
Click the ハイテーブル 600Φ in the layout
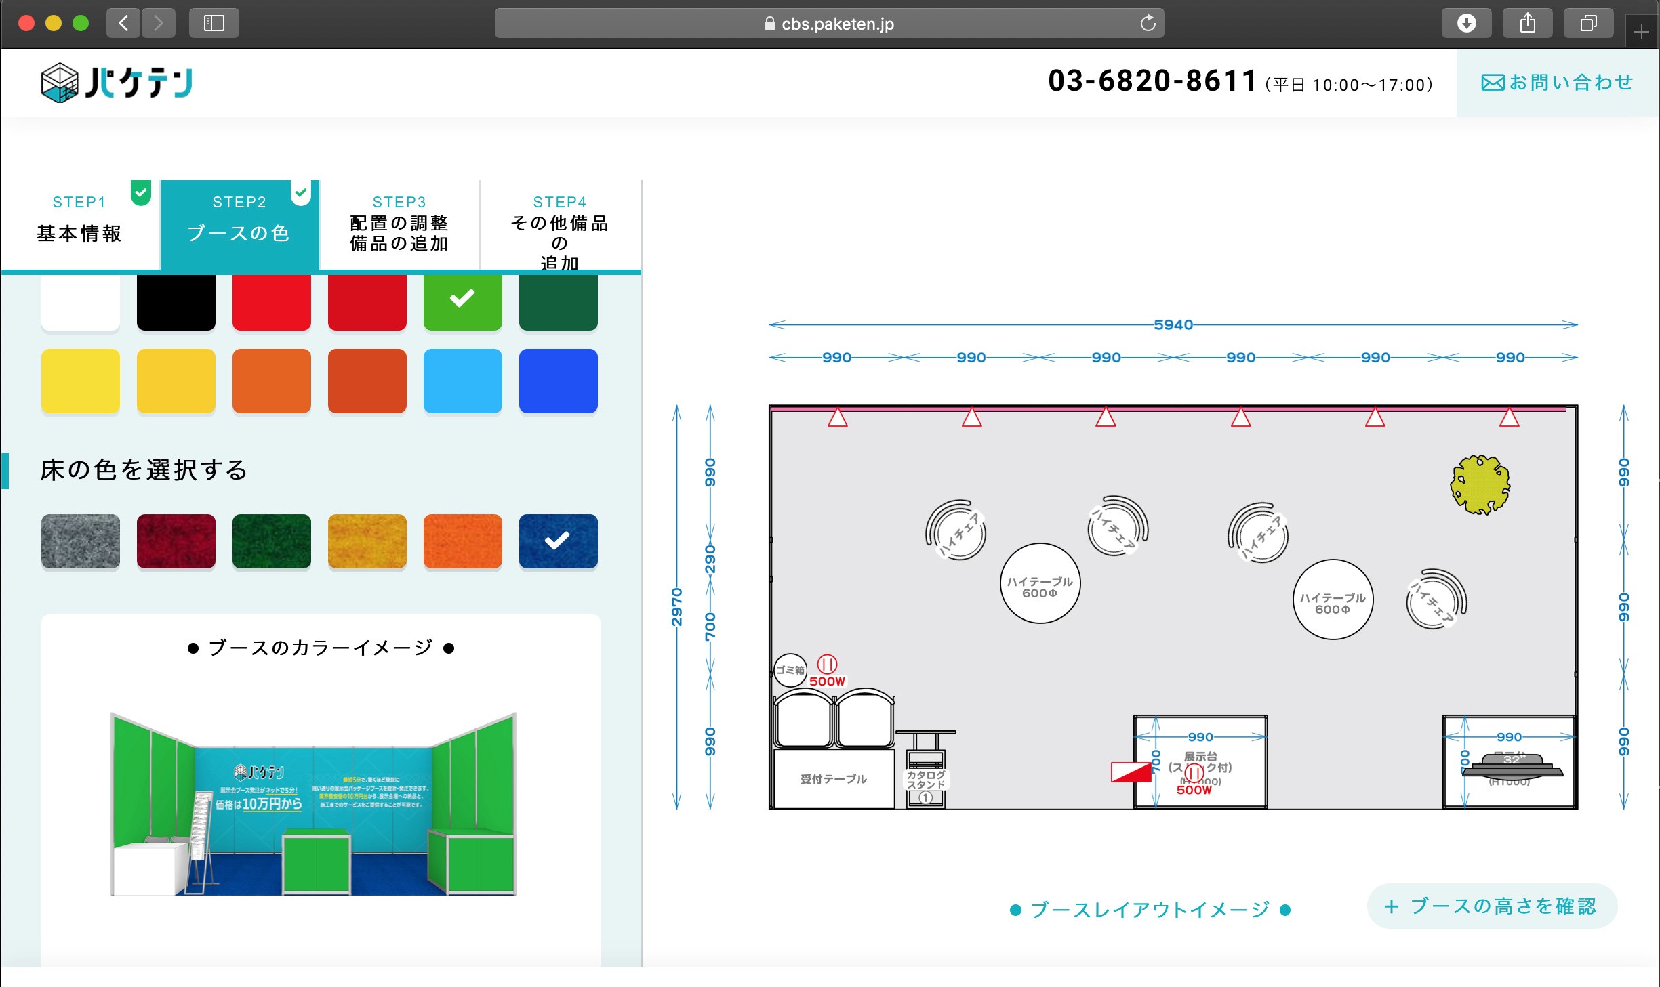pos(1039,583)
